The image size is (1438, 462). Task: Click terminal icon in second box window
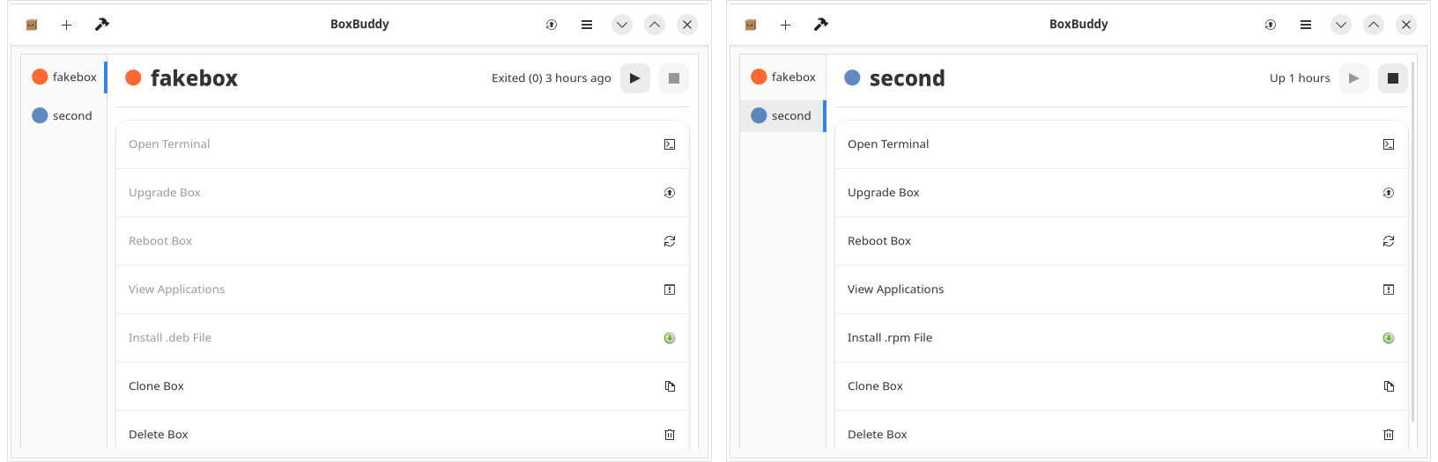1389,144
